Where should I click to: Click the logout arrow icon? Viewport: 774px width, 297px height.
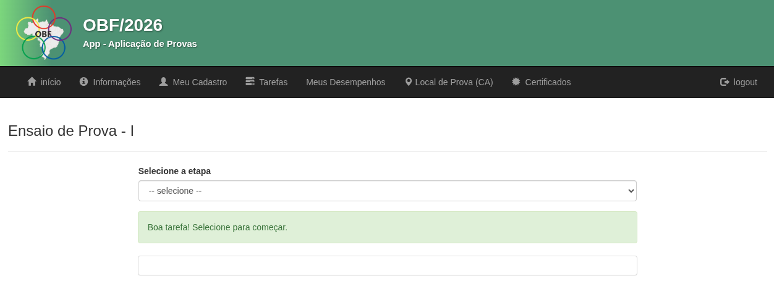click(725, 82)
